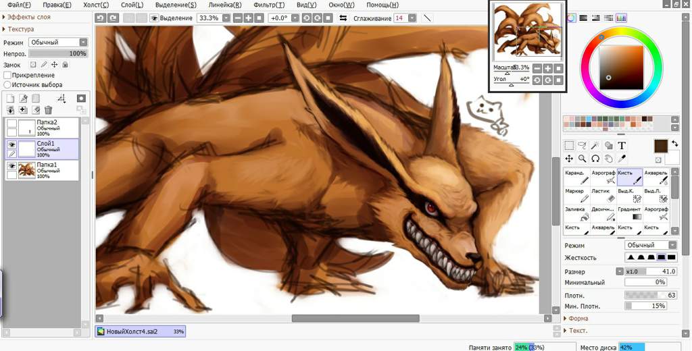This screenshot has height=351, width=692.
Task: Select the shape tool
Action: point(609,146)
